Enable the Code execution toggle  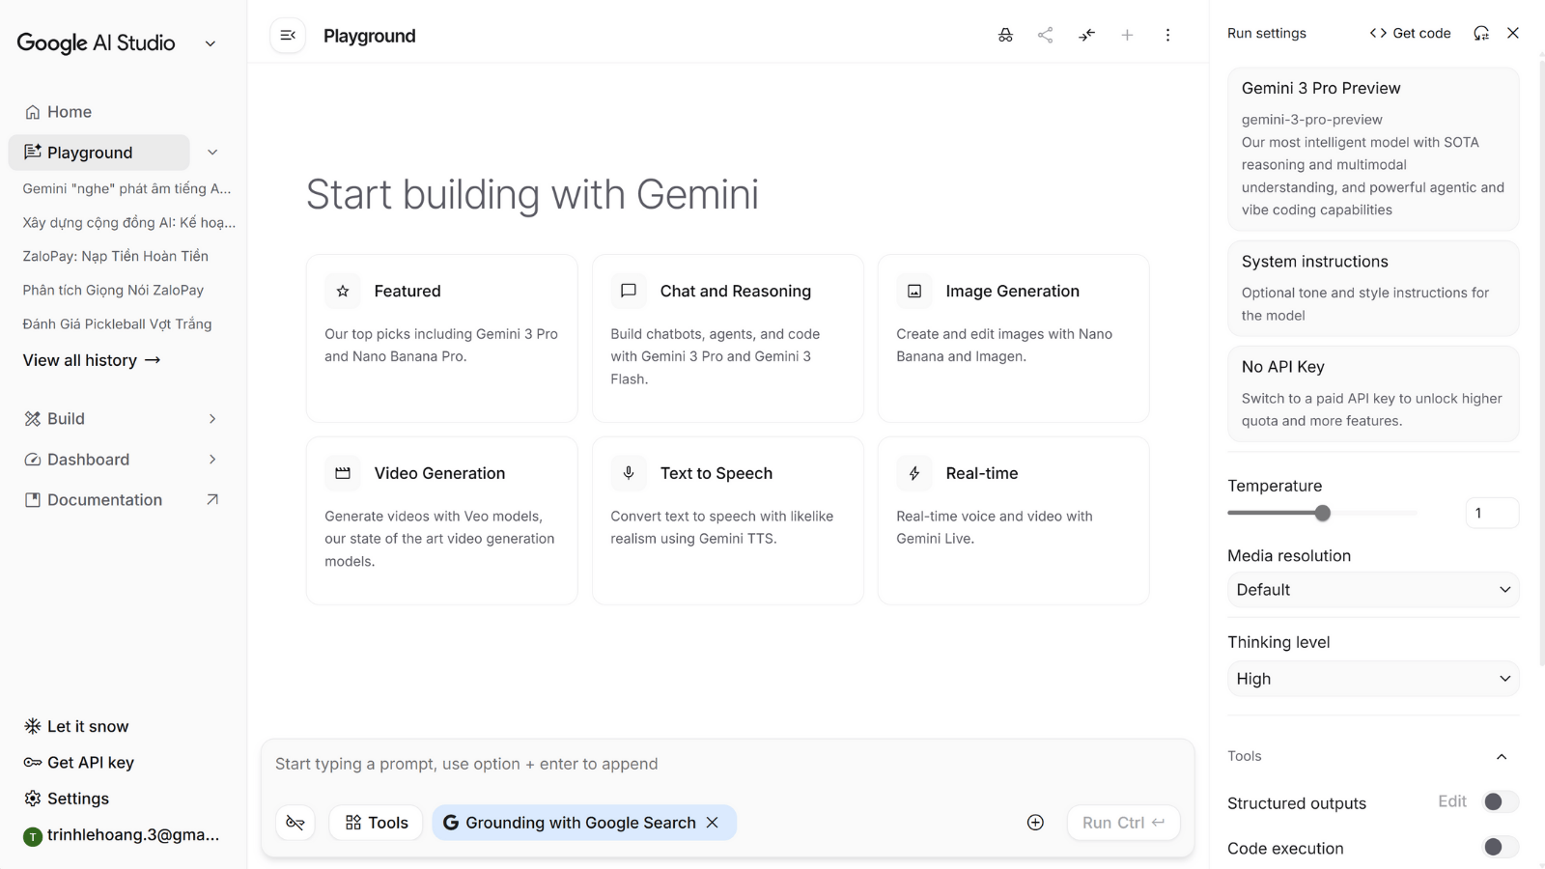[x=1500, y=848]
